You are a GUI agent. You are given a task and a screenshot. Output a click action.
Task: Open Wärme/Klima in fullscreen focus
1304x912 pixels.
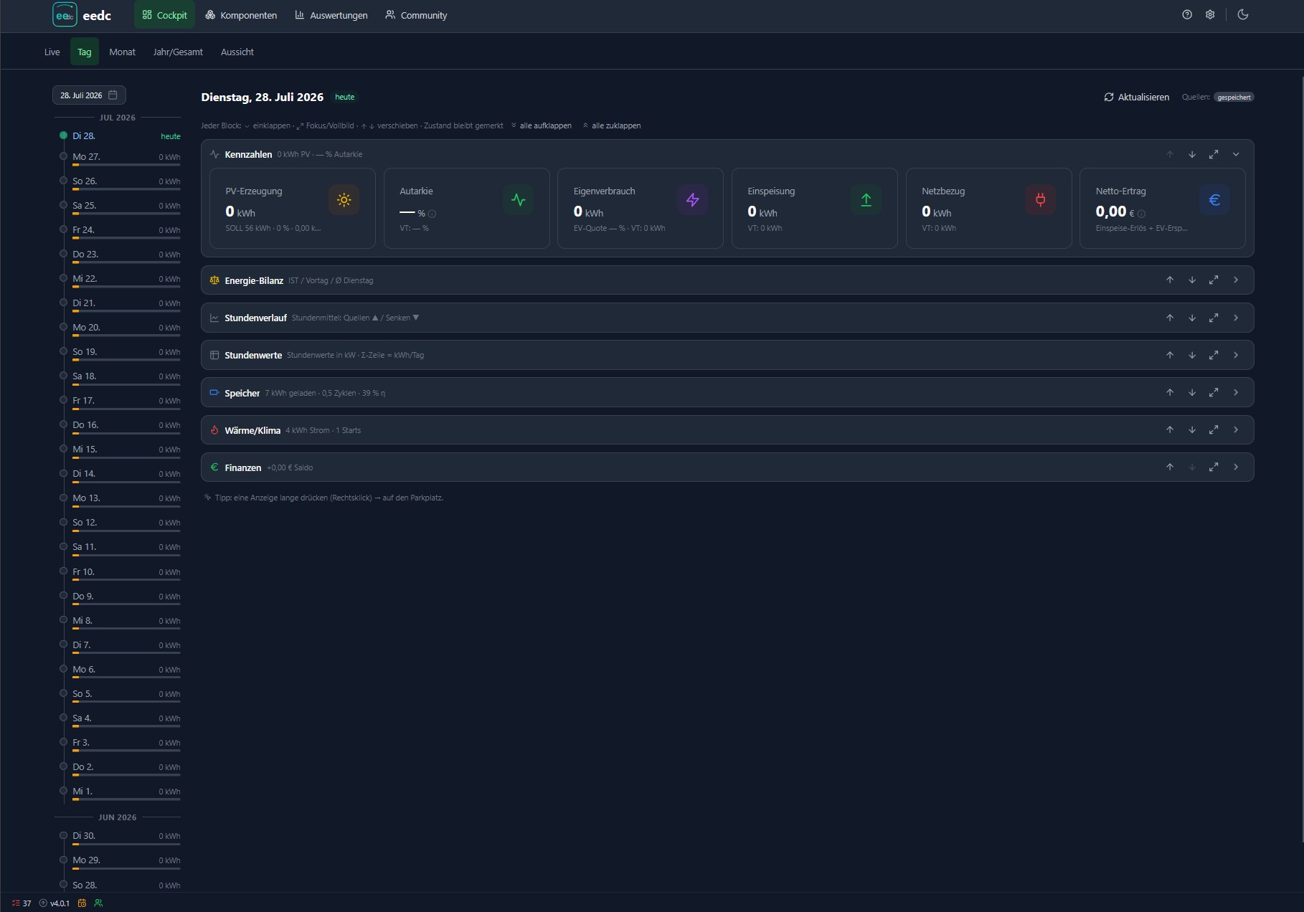click(x=1214, y=429)
